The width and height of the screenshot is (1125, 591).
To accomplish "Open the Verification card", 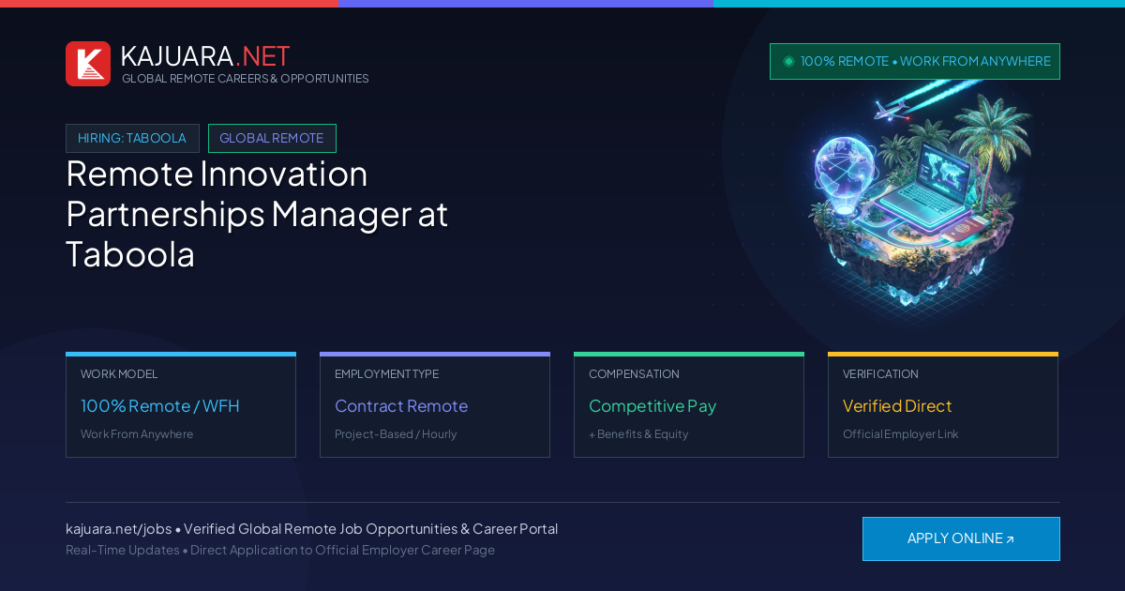I will click(943, 404).
